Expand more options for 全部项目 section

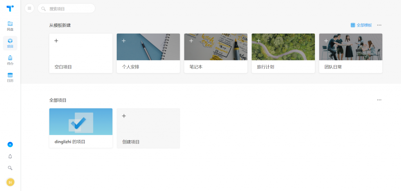click(379, 100)
